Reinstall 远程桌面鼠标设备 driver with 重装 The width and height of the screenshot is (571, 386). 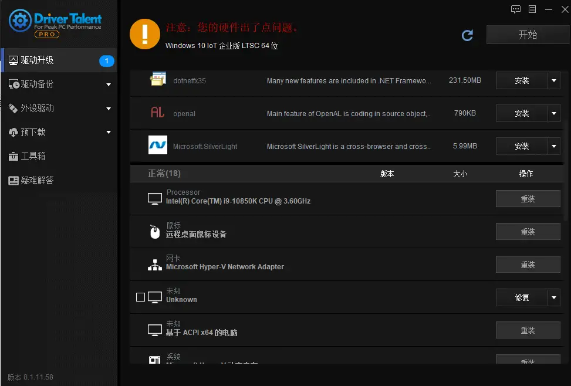(528, 232)
